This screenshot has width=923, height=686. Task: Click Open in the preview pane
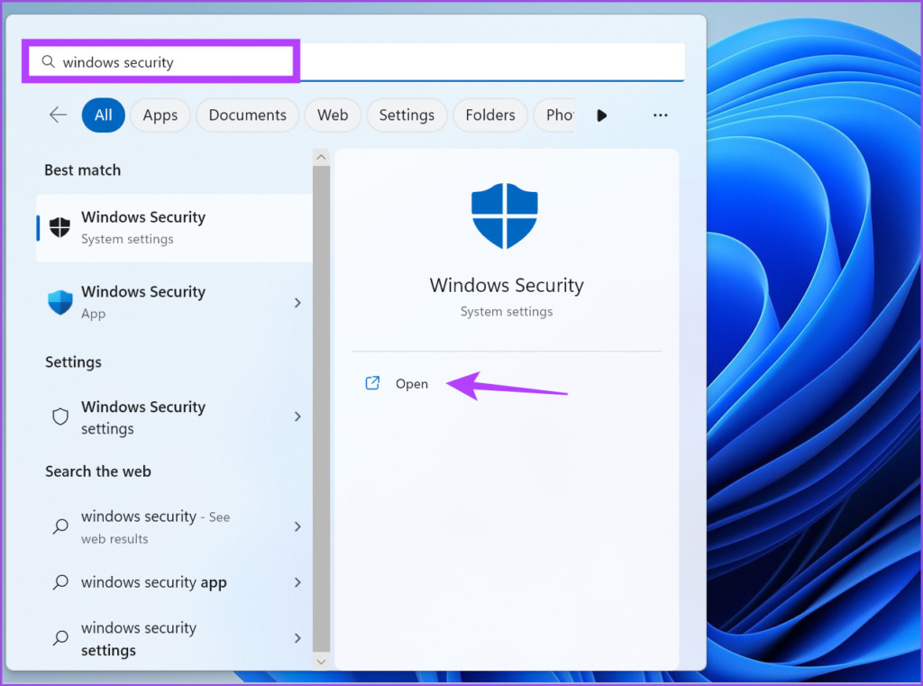coord(411,384)
